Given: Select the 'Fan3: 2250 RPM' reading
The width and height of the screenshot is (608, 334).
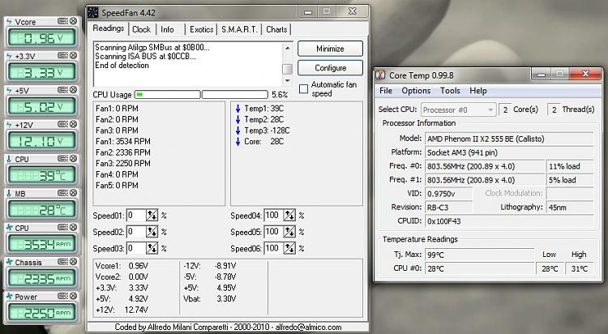Looking at the screenshot, I should click(x=123, y=163).
